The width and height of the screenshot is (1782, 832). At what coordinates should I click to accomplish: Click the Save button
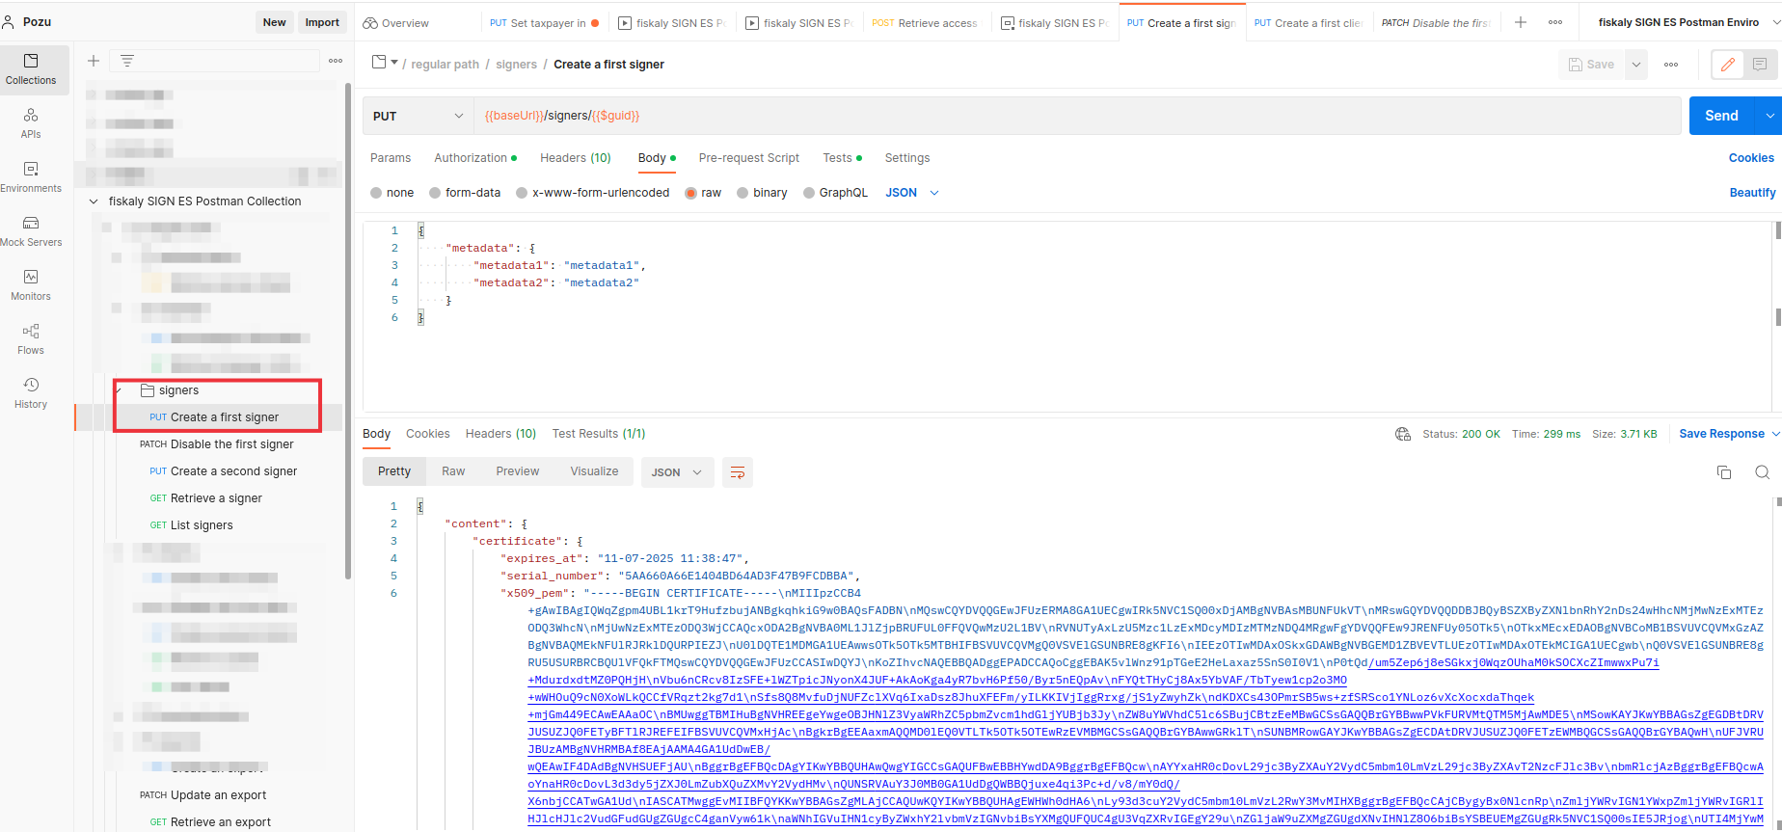[1592, 65]
